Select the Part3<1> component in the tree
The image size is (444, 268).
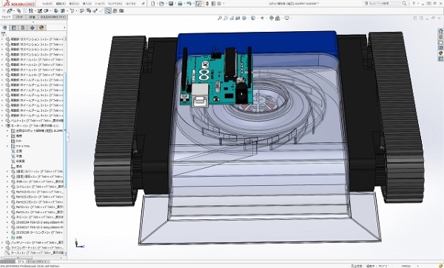[x=37, y=212]
